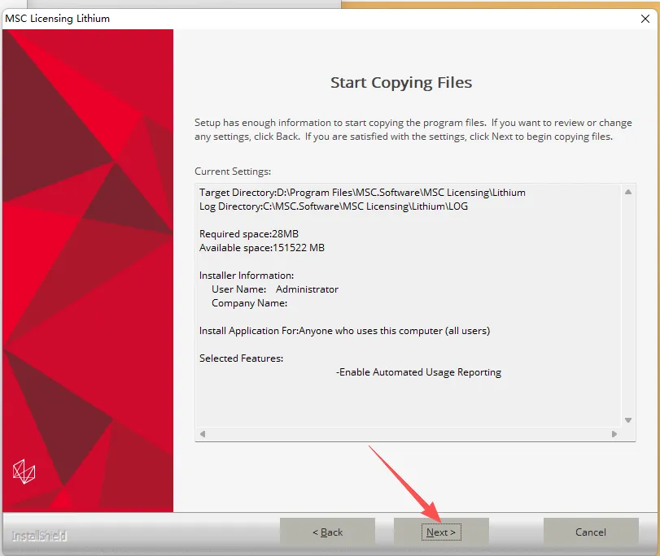This screenshot has height=556, width=660.
Task: Cancel the MSC Licensing installation
Action: click(x=591, y=532)
